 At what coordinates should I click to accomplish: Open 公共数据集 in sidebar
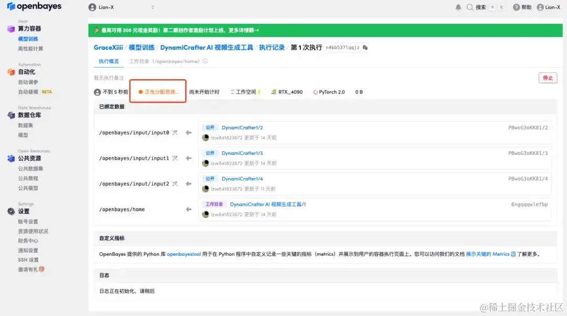pyautogui.click(x=30, y=169)
